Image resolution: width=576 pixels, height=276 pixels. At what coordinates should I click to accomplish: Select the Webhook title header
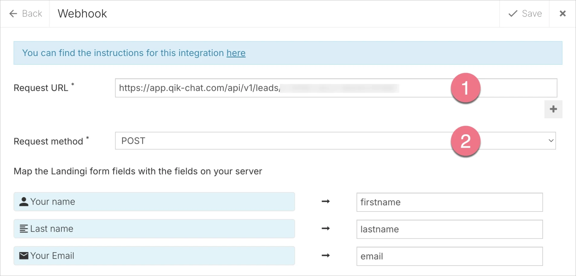pos(82,13)
